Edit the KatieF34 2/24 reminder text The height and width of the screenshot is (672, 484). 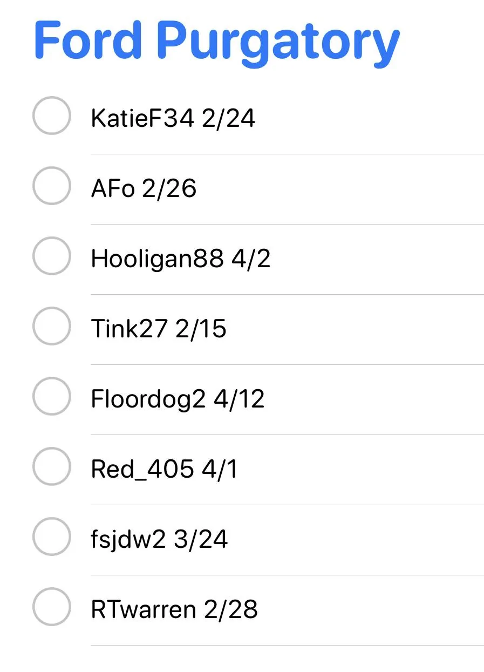(173, 118)
